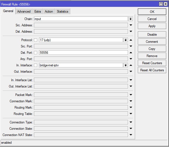The height and width of the screenshot is (147, 169).
Task: Click the Cancel button
Action: coord(152,19)
